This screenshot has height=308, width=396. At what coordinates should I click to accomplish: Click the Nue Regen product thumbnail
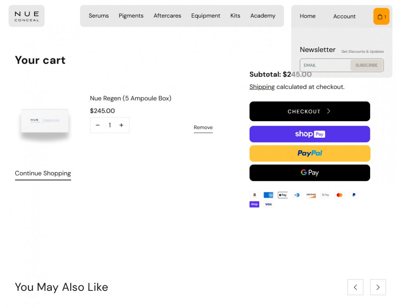(45, 121)
